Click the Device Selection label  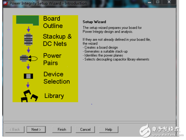tap(57, 78)
